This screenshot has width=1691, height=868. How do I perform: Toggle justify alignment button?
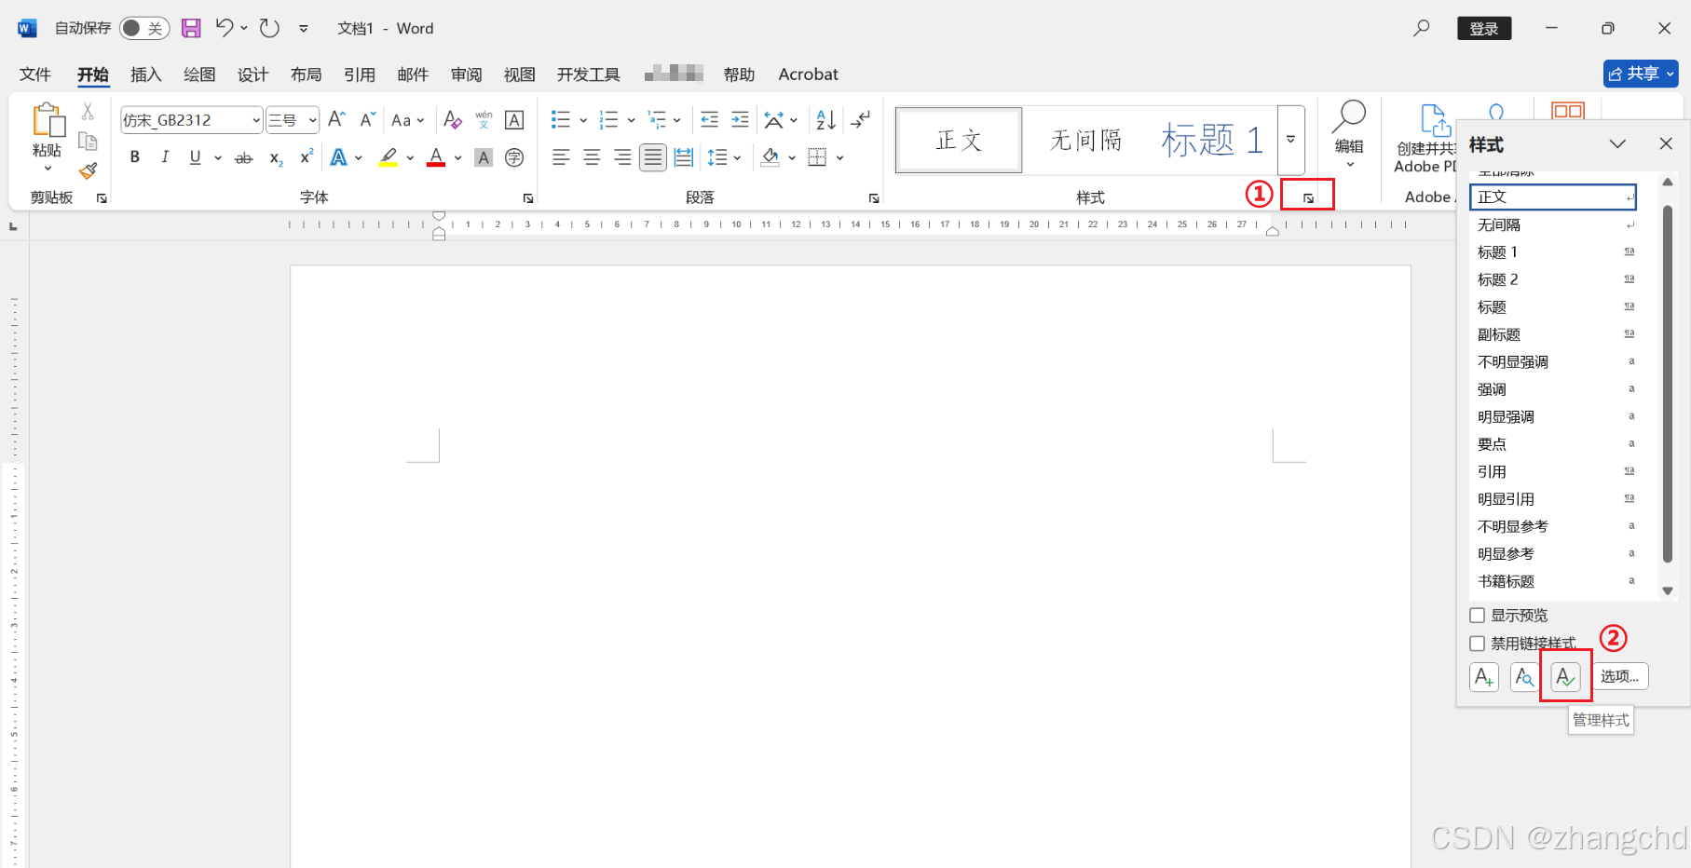[653, 157]
